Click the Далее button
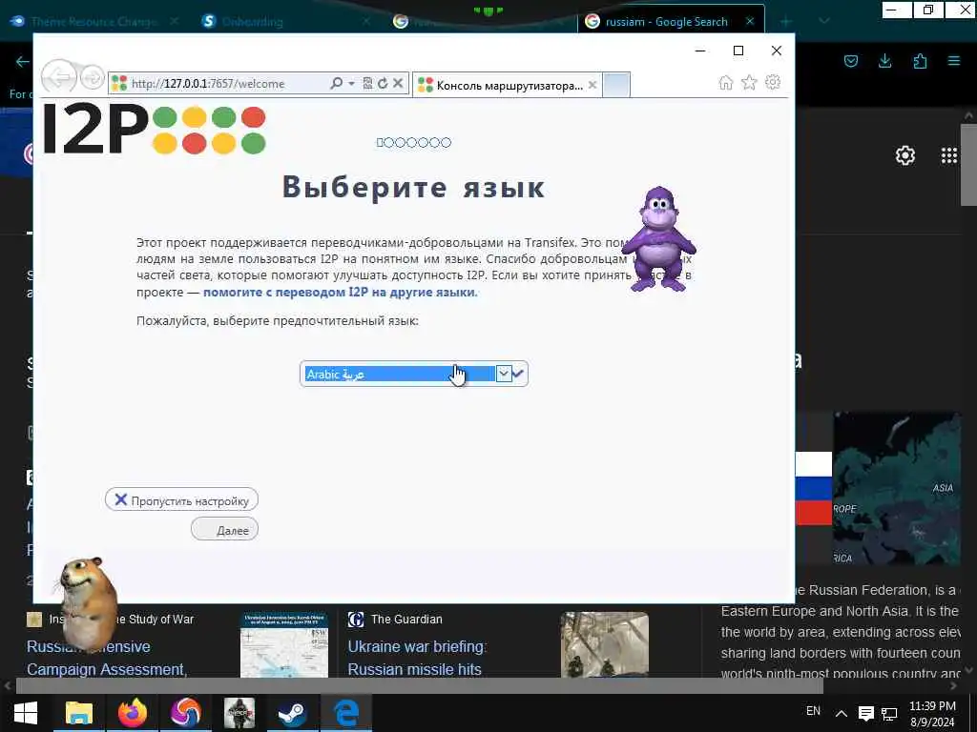Image resolution: width=977 pixels, height=732 pixels. pyautogui.click(x=224, y=529)
